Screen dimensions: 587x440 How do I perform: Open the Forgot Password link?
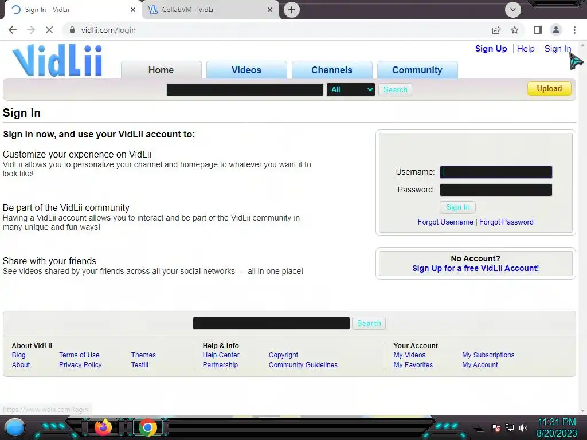(x=506, y=222)
